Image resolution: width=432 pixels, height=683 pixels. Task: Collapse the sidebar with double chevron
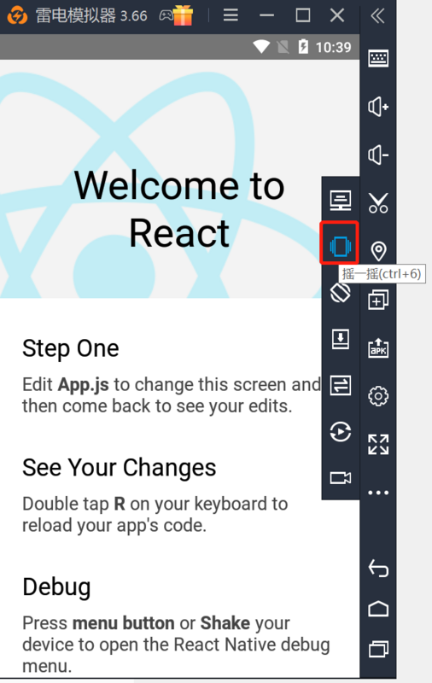pyautogui.click(x=377, y=15)
